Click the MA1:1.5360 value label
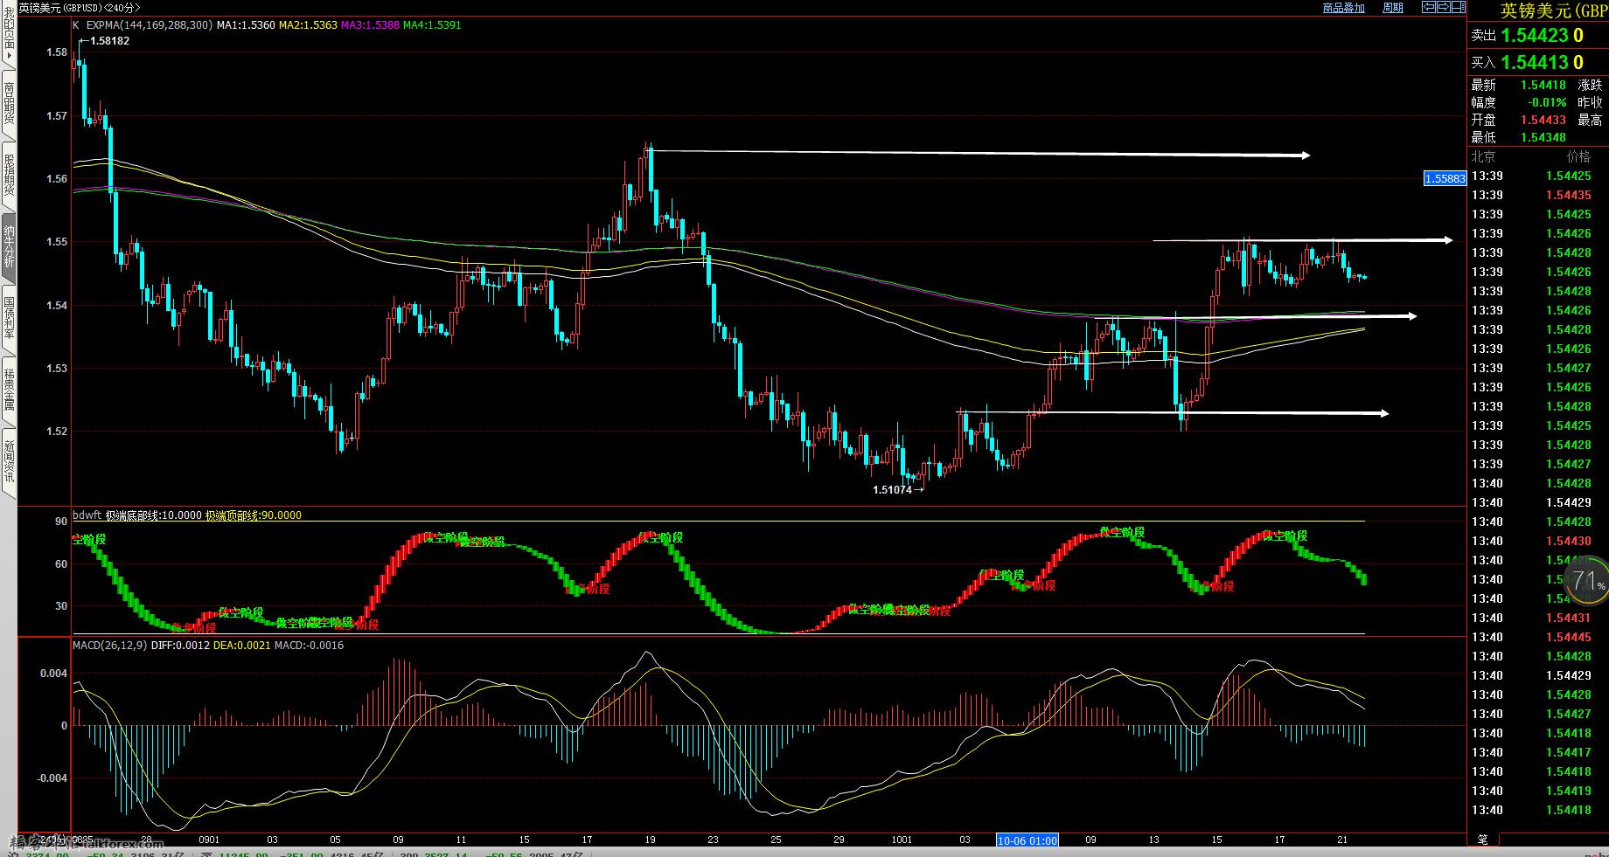 246,25
